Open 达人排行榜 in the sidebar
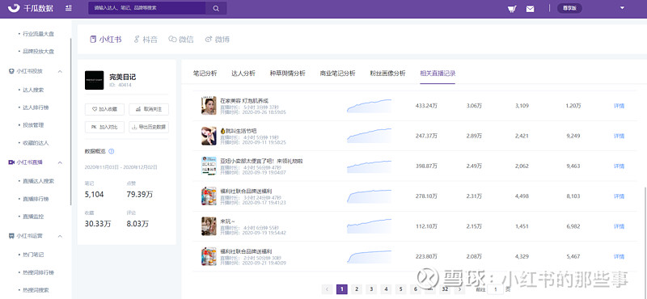The height and width of the screenshot is (299, 647). pyautogui.click(x=36, y=107)
